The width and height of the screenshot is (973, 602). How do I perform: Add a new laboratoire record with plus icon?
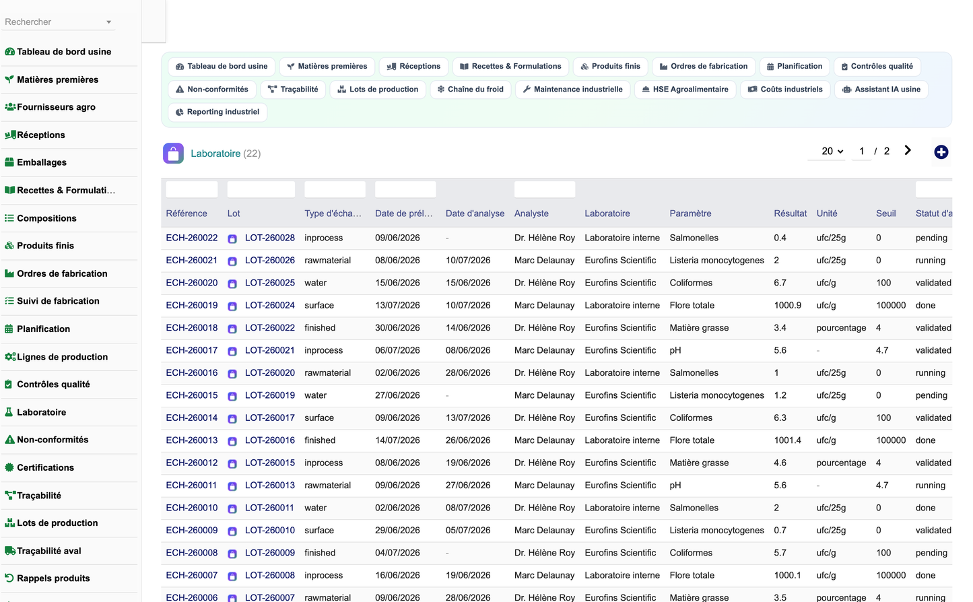(941, 152)
